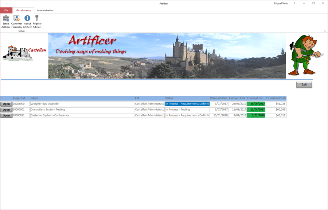Click the planned end 9/02/2018 field
Screen dimensions: 328x210
click(x=237, y=115)
